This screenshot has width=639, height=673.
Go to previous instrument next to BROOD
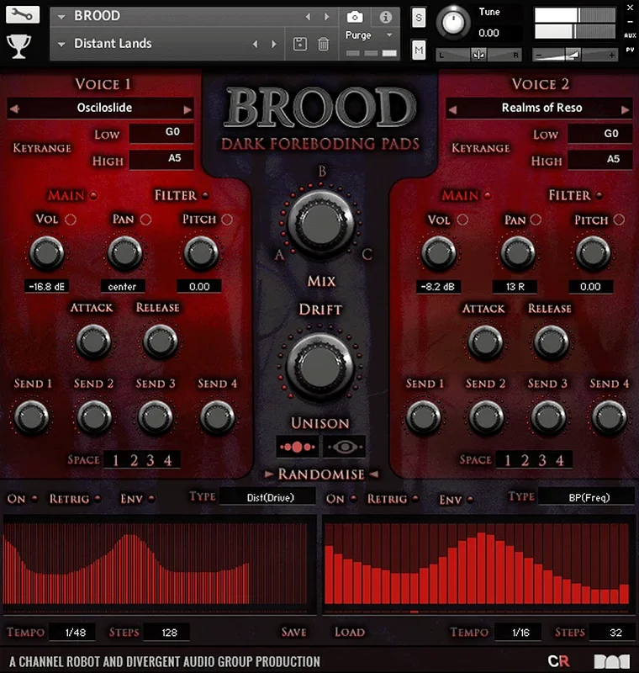pos(308,16)
